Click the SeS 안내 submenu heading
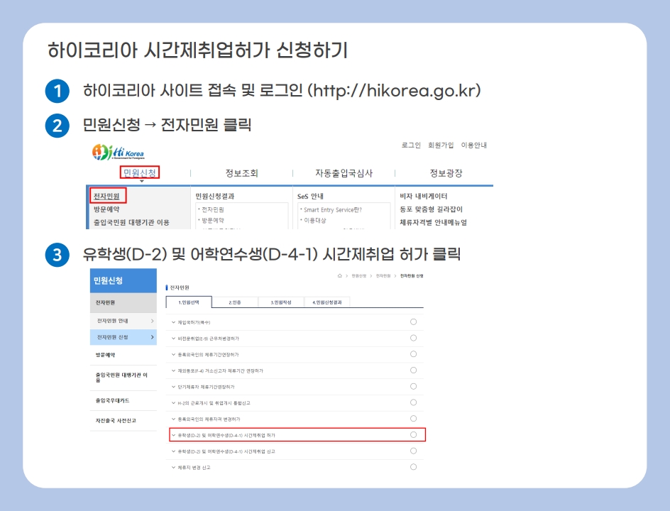The height and width of the screenshot is (511, 670). coord(310,196)
